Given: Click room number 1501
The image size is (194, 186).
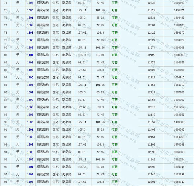Looking at the screenshot, I should tap(30, 17).
